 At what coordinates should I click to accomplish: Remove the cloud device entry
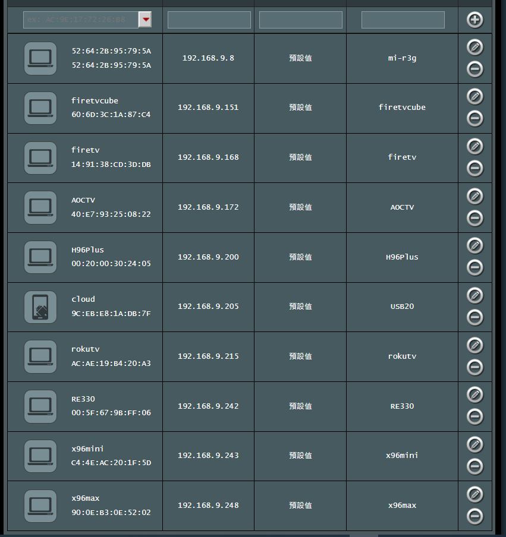(x=474, y=317)
